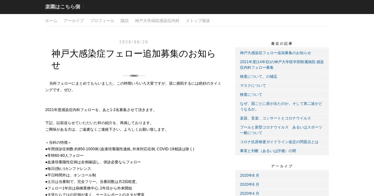The width and height of the screenshot is (374, 196).
Task: Open recent post 検査について、の補足
Action: [x=259, y=77]
